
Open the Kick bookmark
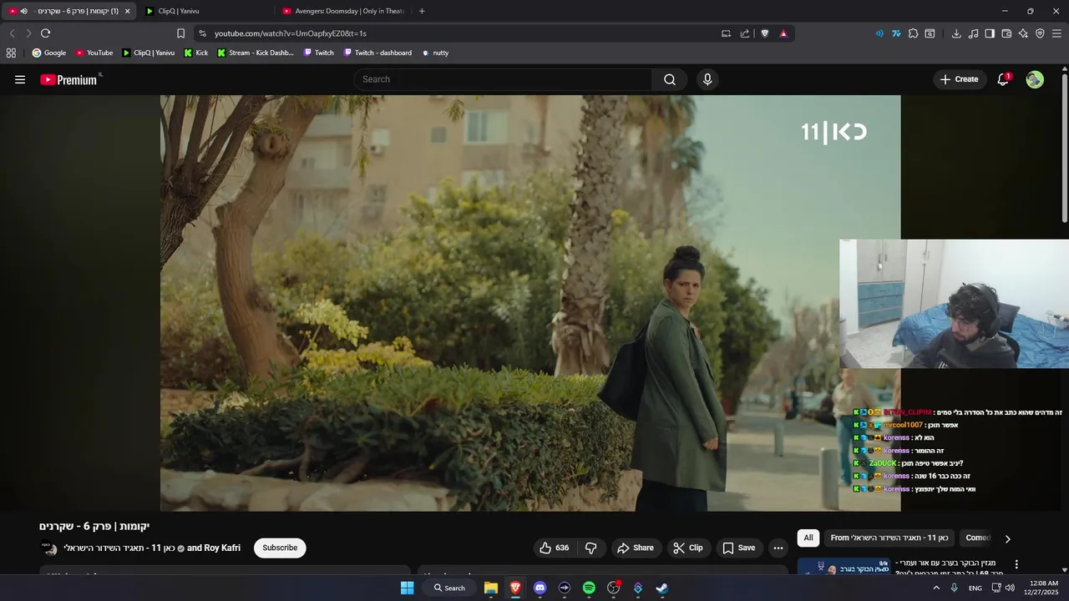pyautogui.click(x=196, y=53)
